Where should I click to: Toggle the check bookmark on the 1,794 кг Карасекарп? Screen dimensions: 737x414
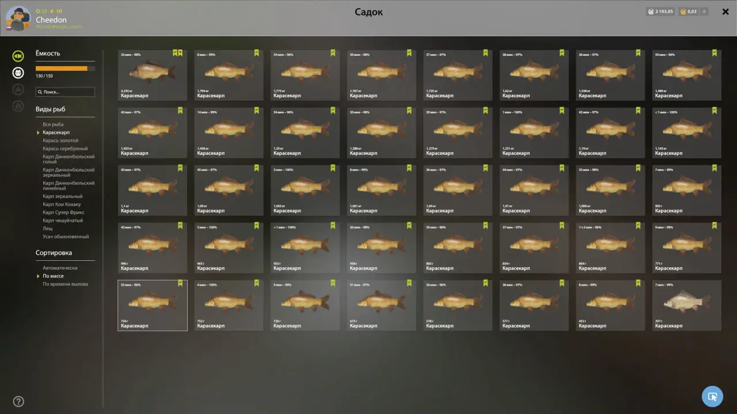click(257, 53)
